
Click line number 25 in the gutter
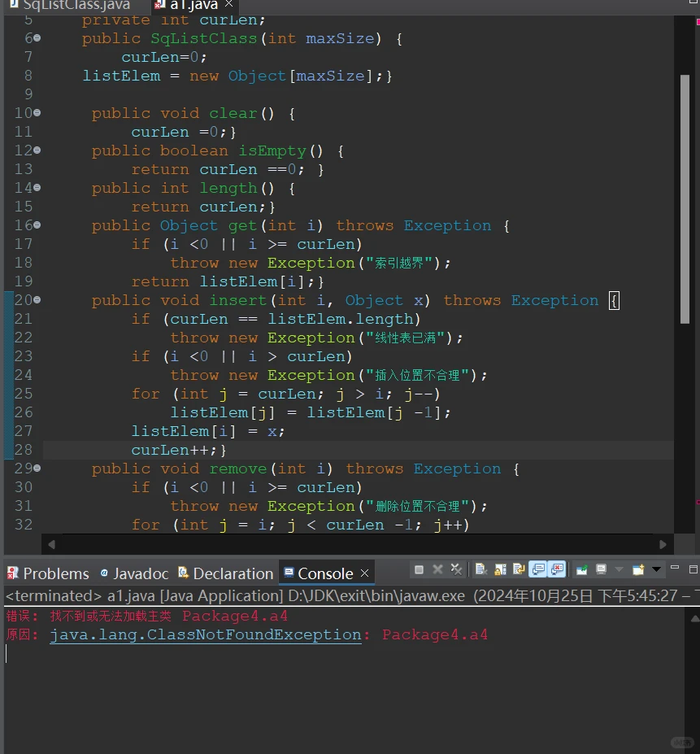click(x=23, y=394)
